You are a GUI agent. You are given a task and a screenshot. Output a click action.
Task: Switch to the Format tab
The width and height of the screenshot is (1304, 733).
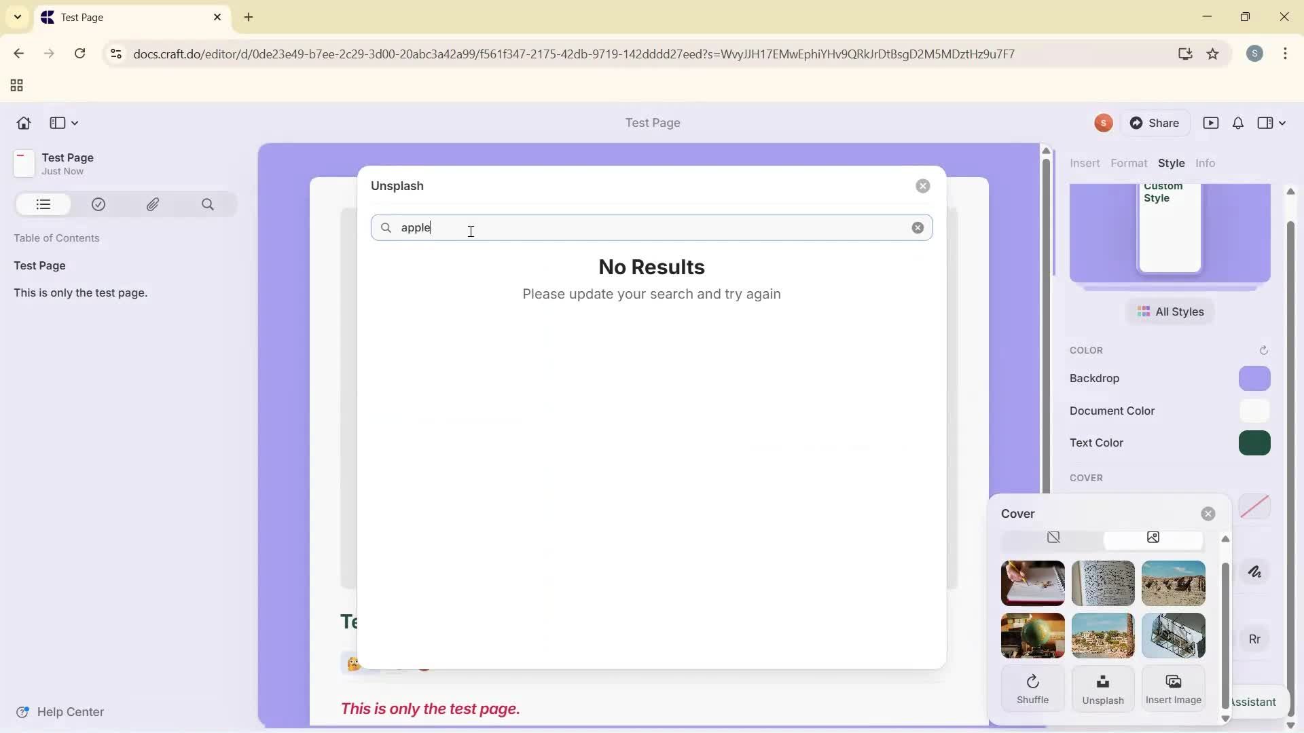click(1129, 163)
